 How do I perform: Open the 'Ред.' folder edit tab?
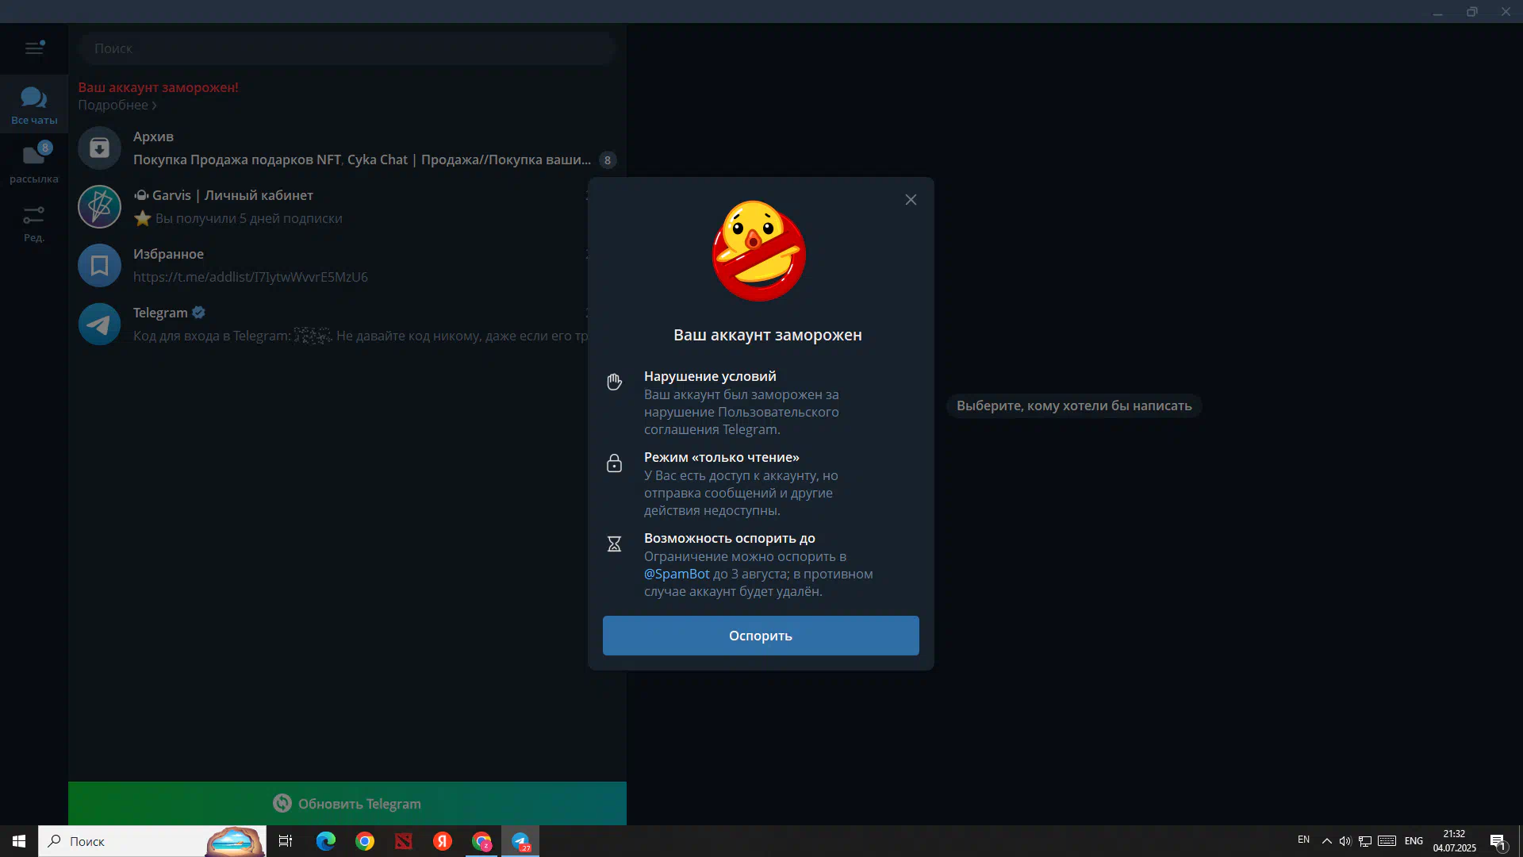click(x=34, y=222)
